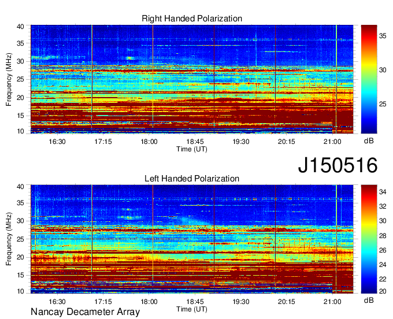Click the 'Nancay Decameter Array' caption

[x=85, y=312]
